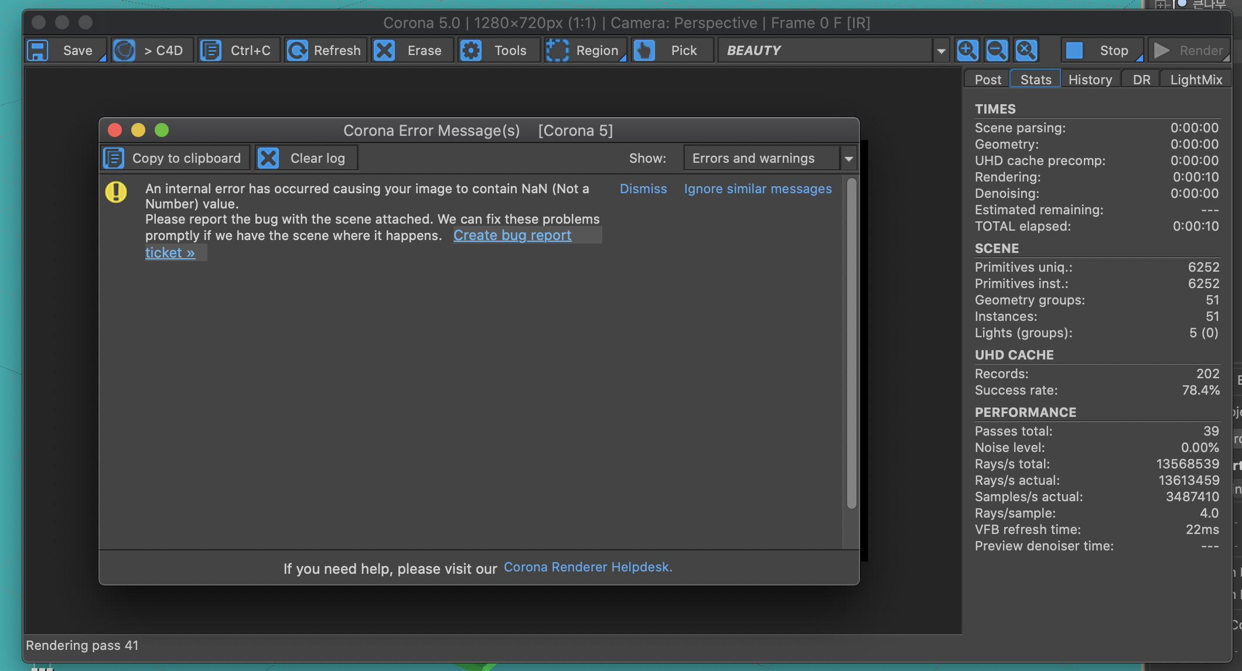Zoom out with magnifier minus icon
Image resolution: width=1242 pixels, height=671 pixels.
pos(997,50)
